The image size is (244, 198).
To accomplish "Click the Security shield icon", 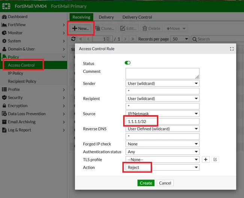I will 5,98.
